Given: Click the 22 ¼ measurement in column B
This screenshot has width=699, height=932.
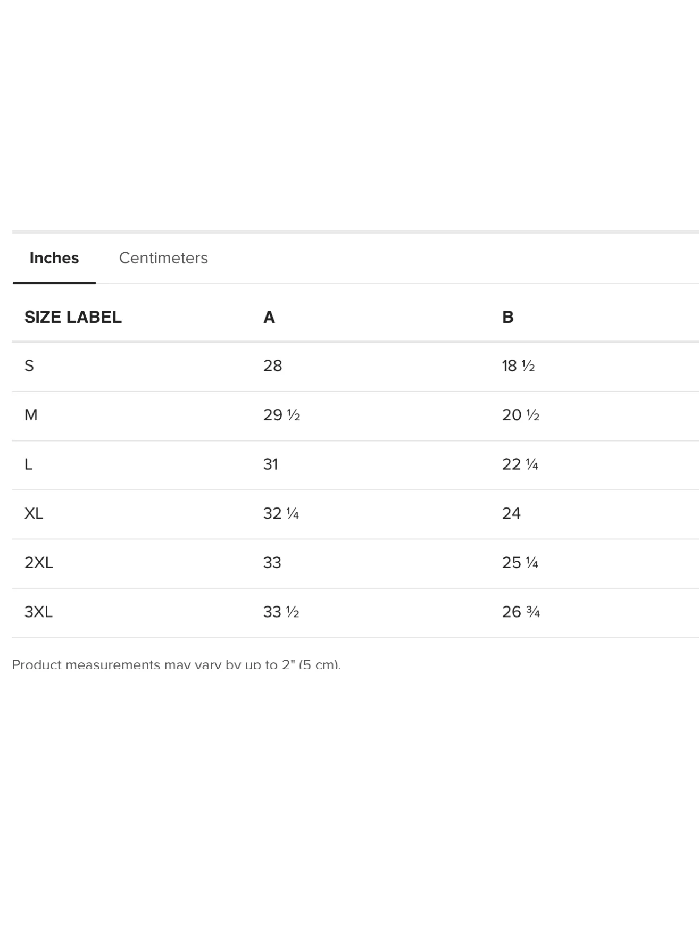Looking at the screenshot, I should point(520,464).
